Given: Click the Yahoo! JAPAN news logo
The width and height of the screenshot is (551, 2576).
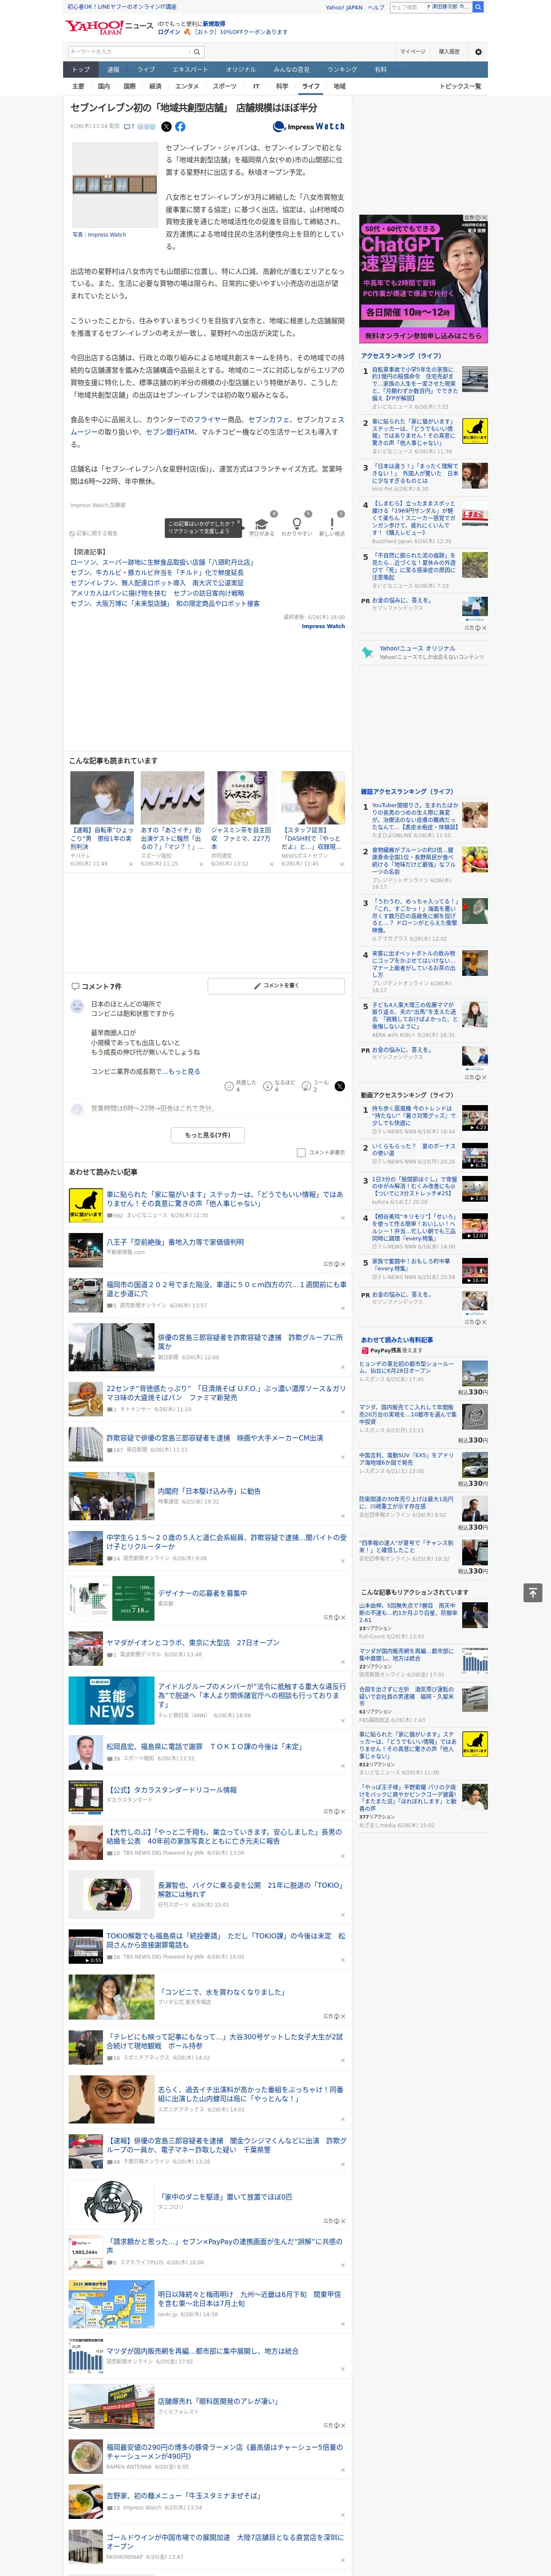Looking at the screenshot, I should pyautogui.click(x=109, y=27).
